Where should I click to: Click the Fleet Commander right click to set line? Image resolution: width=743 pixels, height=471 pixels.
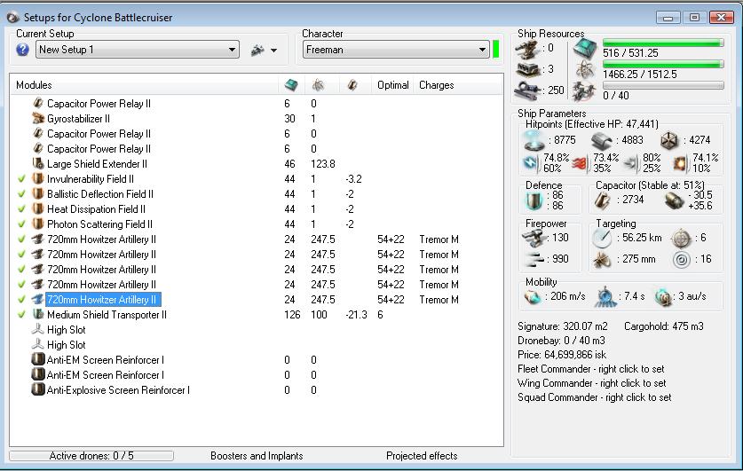click(x=591, y=369)
